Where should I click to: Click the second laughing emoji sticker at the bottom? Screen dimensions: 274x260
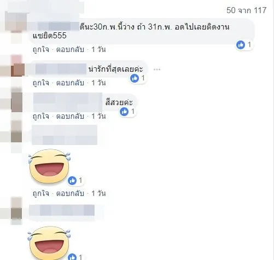tap(49, 243)
